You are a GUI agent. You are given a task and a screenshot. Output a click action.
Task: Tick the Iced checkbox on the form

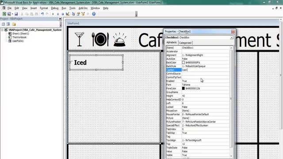(x=72, y=62)
